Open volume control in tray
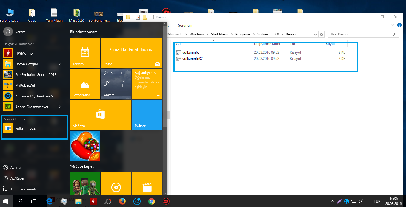 pos(361,201)
